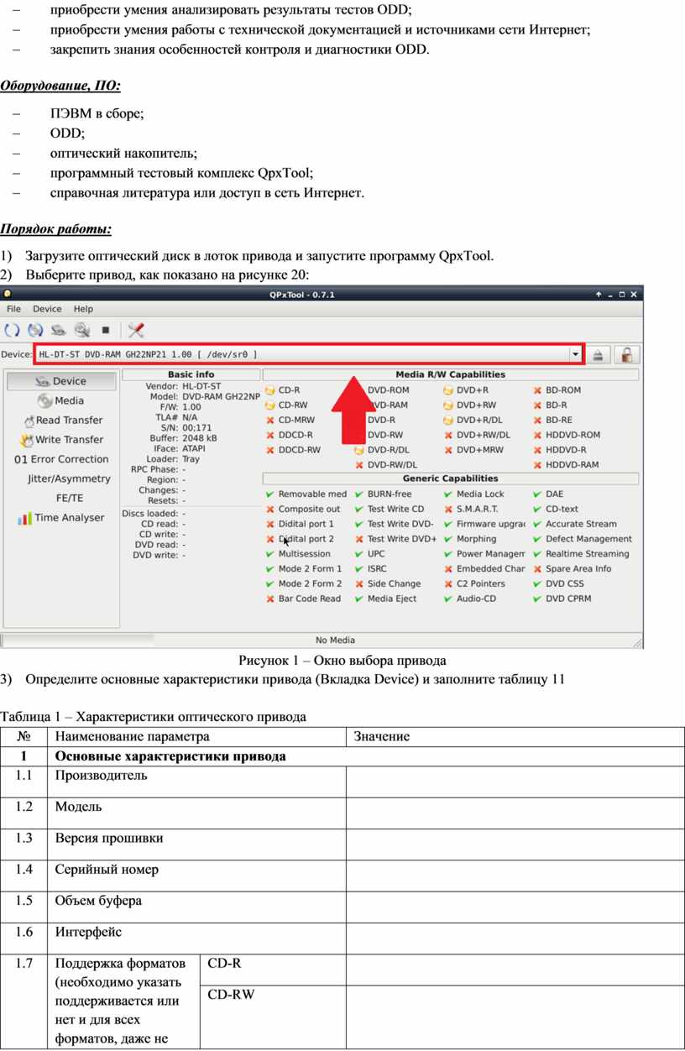Click the "Spare Area Info" capability entry
The image size is (685, 1051).
(x=573, y=568)
